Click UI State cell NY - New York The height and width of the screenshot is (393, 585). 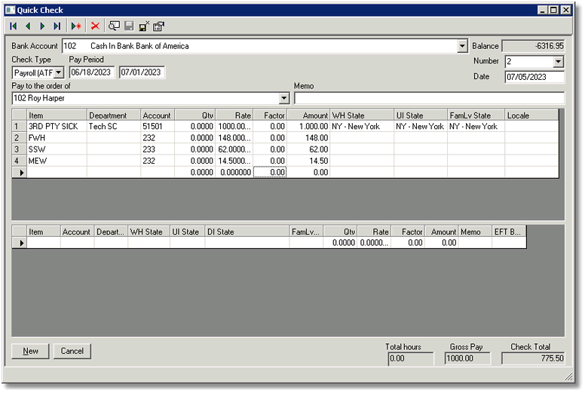(421, 127)
